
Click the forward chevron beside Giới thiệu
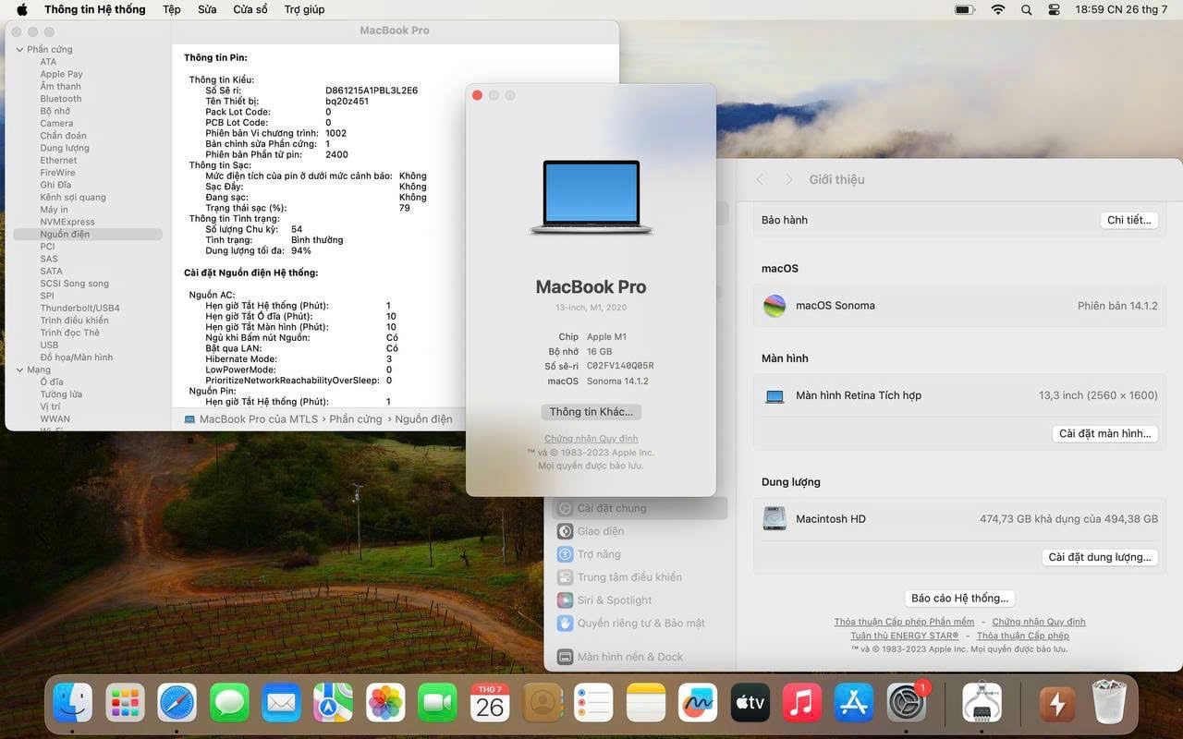788,179
